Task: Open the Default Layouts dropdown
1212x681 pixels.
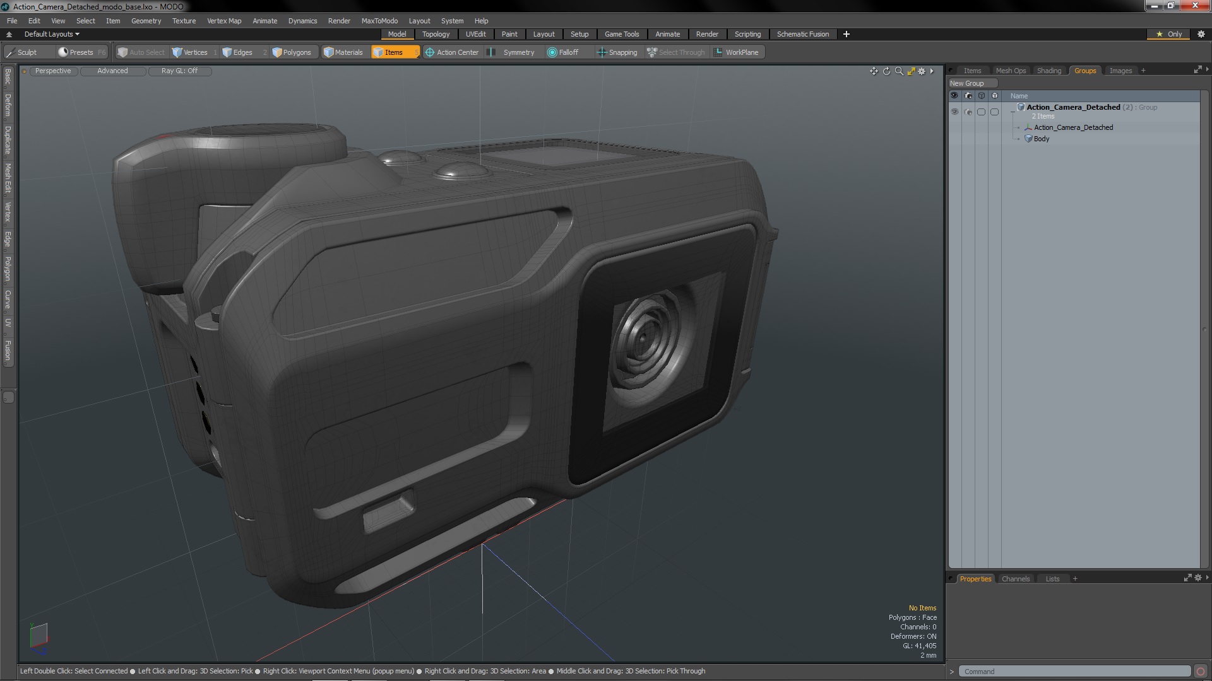Action: click(x=52, y=34)
